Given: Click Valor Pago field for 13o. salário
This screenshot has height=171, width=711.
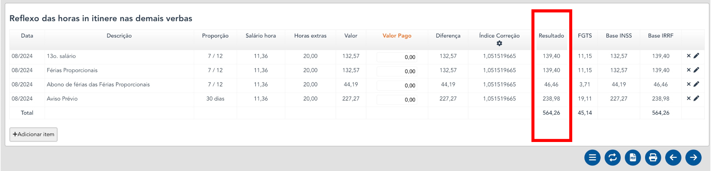Looking at the screenshot, I should click(397, 57).
